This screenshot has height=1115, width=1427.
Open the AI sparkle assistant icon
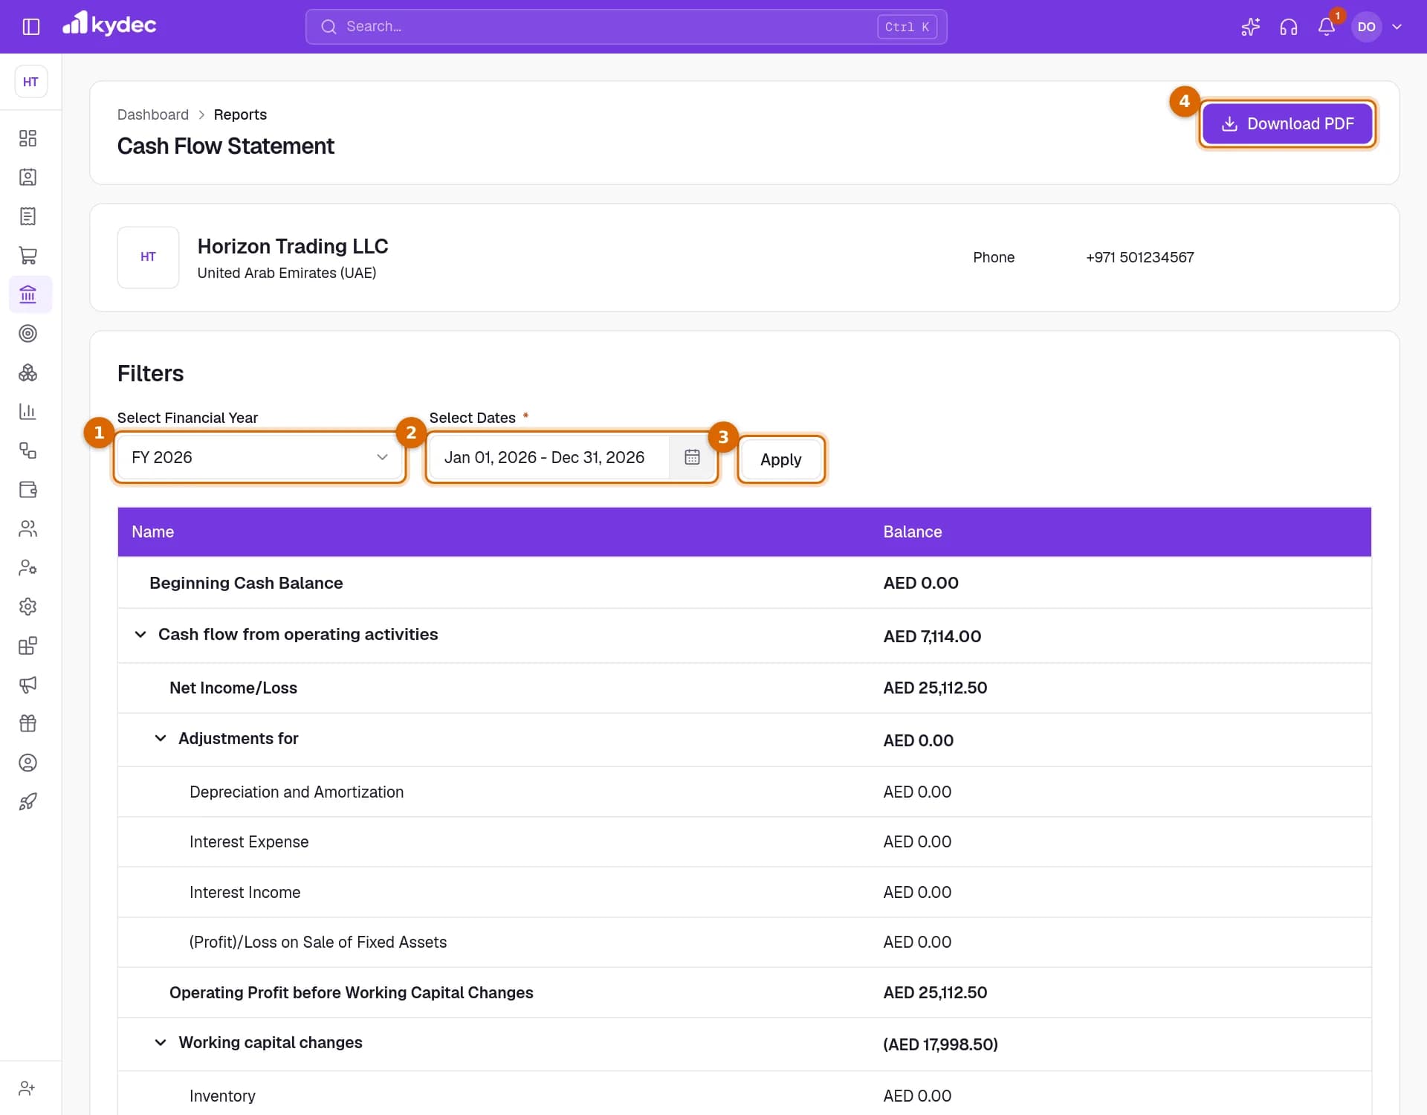tap(1250, 27)
